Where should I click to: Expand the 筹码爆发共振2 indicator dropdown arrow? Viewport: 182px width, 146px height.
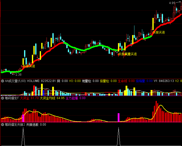tap(3, 125)
